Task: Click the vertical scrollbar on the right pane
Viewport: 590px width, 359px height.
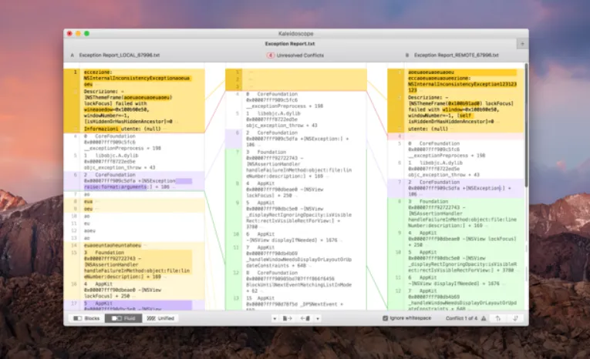Action: coord(526,126)
